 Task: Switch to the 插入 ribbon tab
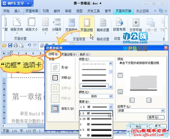(x=18, y=11)
